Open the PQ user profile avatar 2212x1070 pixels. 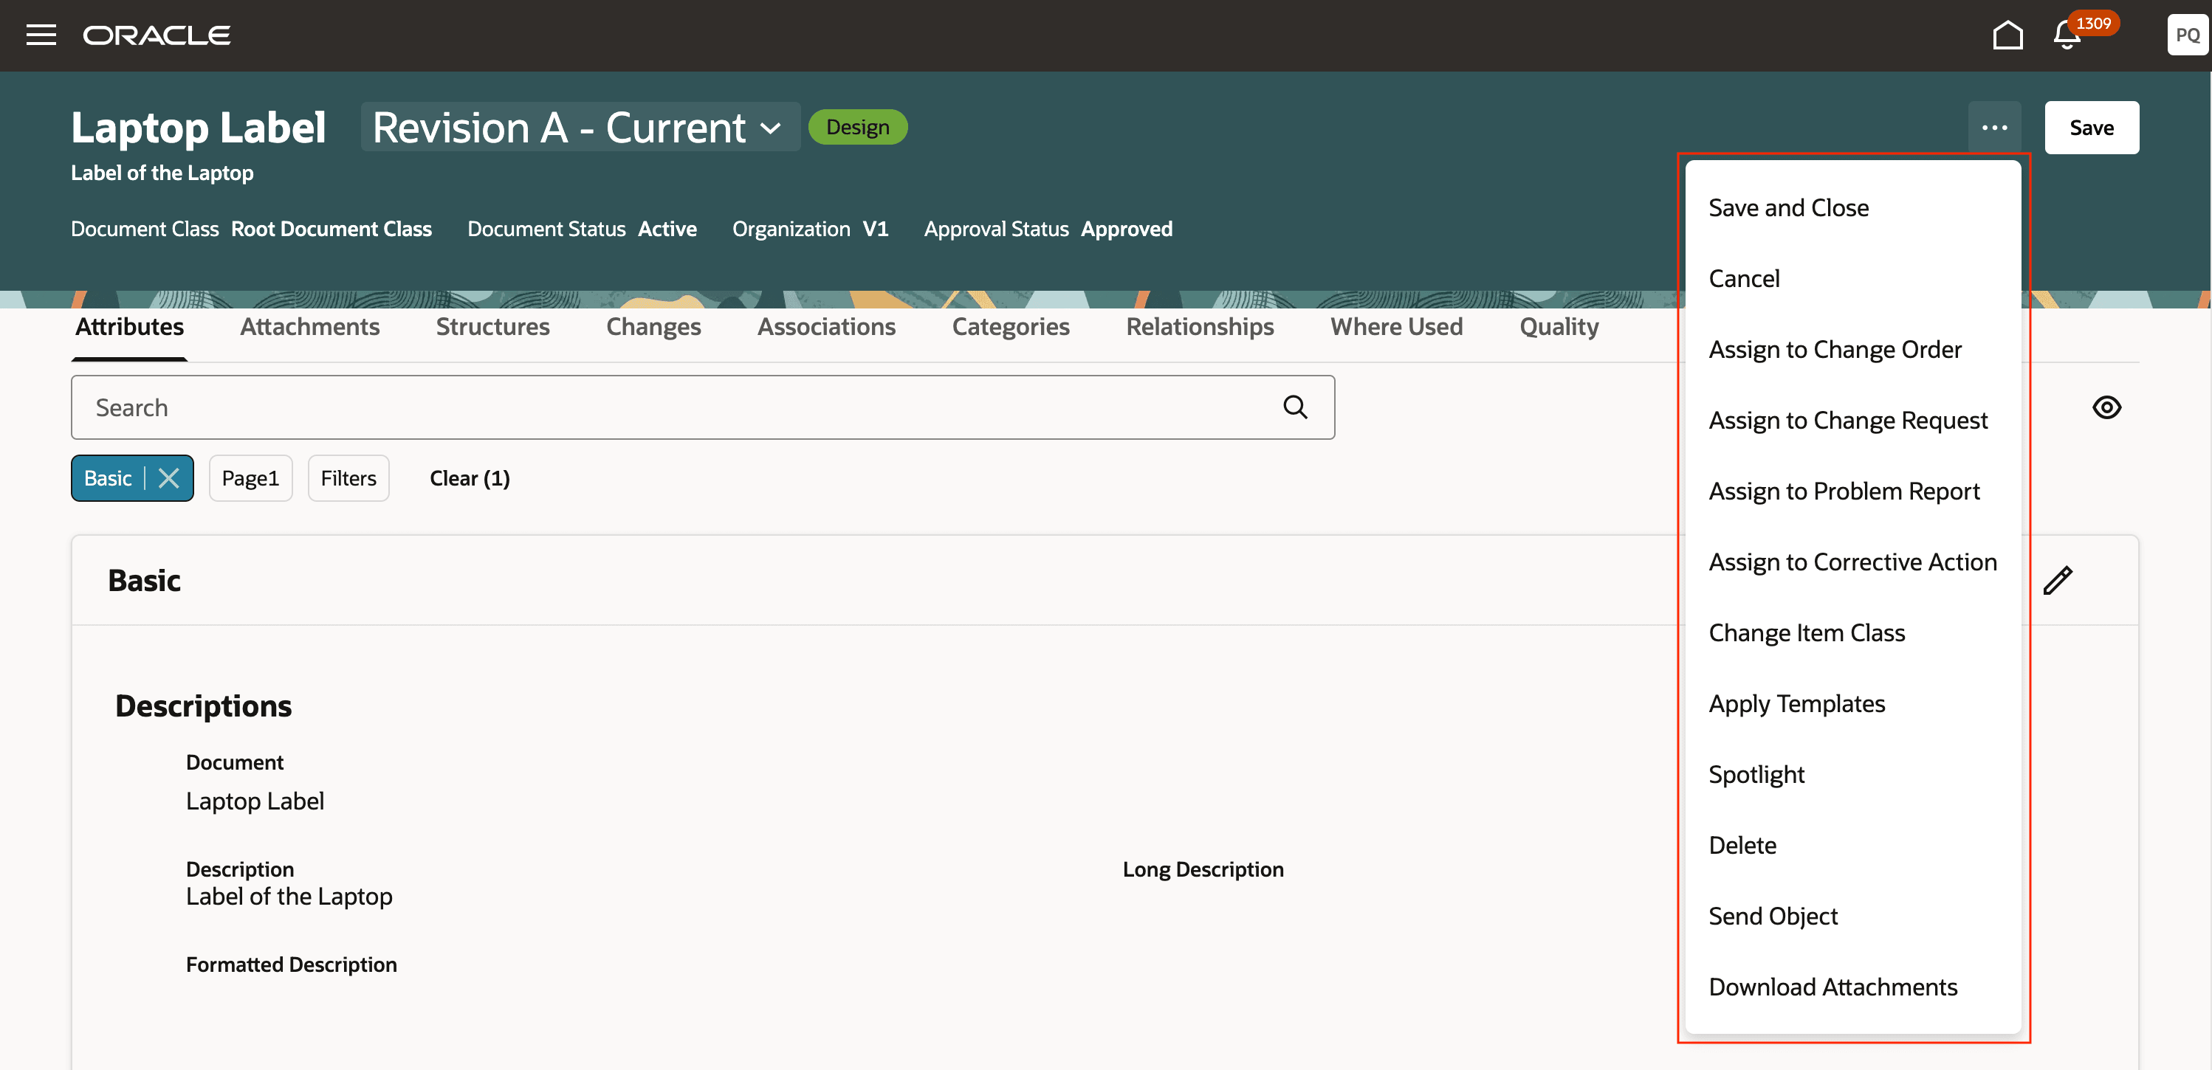[2186, 35]
